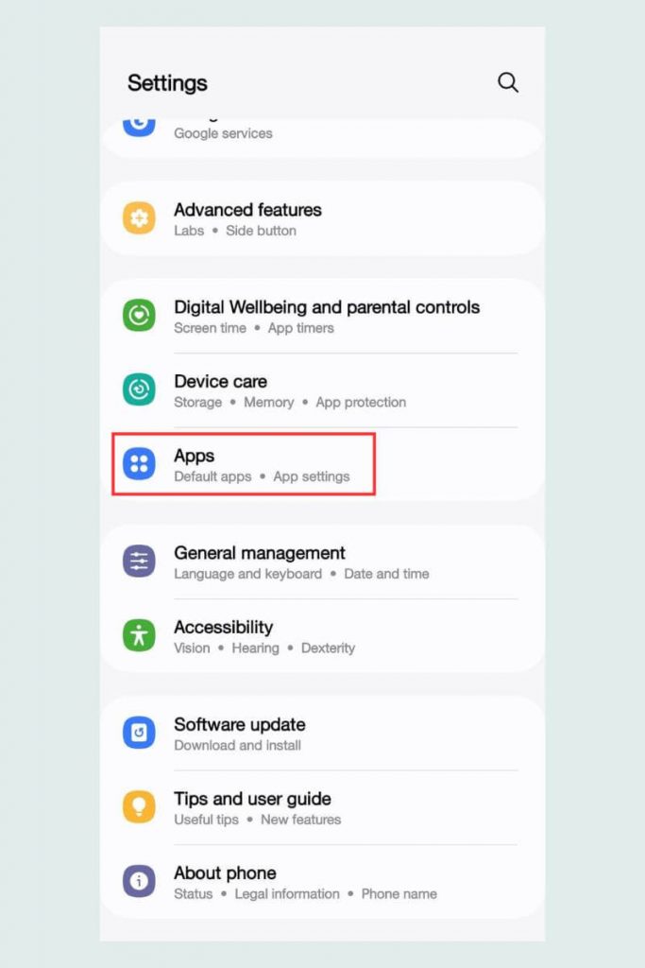
Task: Tap the teal Device care icon
Action: (139, 389)
